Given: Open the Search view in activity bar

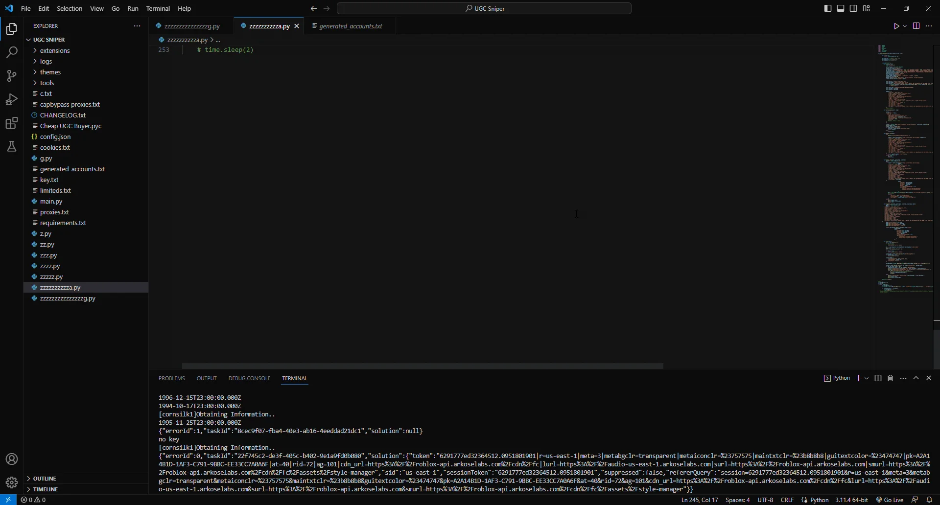Looking at the screenshot, I should point(11,52).
